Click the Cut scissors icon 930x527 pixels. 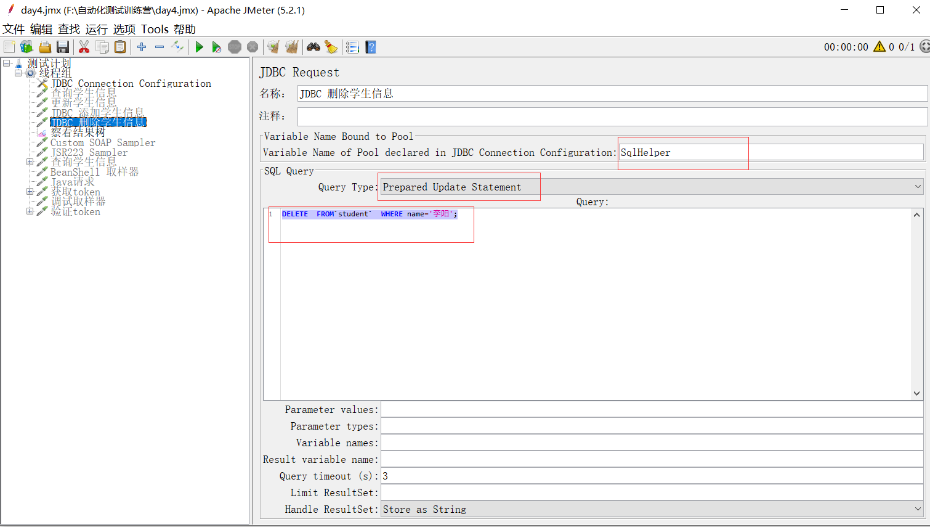pos(84,47)
